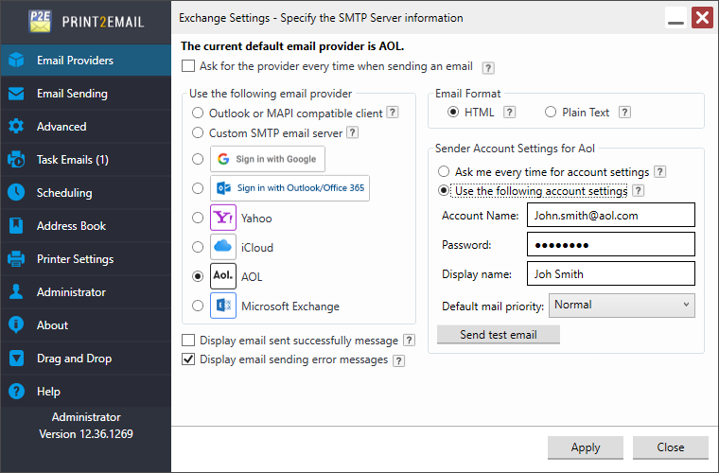Click the Scheduling clock icon
Viewport: 719px width, 473px height.
[x=16, y=193]
